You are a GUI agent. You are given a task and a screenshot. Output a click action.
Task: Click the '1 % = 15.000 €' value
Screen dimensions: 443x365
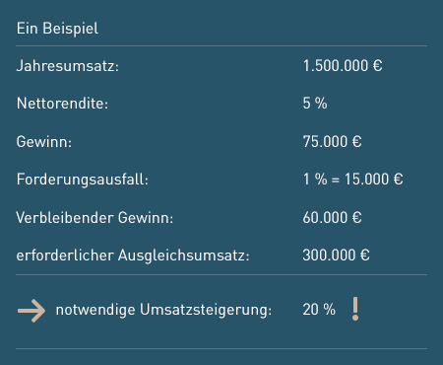(352, 180)
